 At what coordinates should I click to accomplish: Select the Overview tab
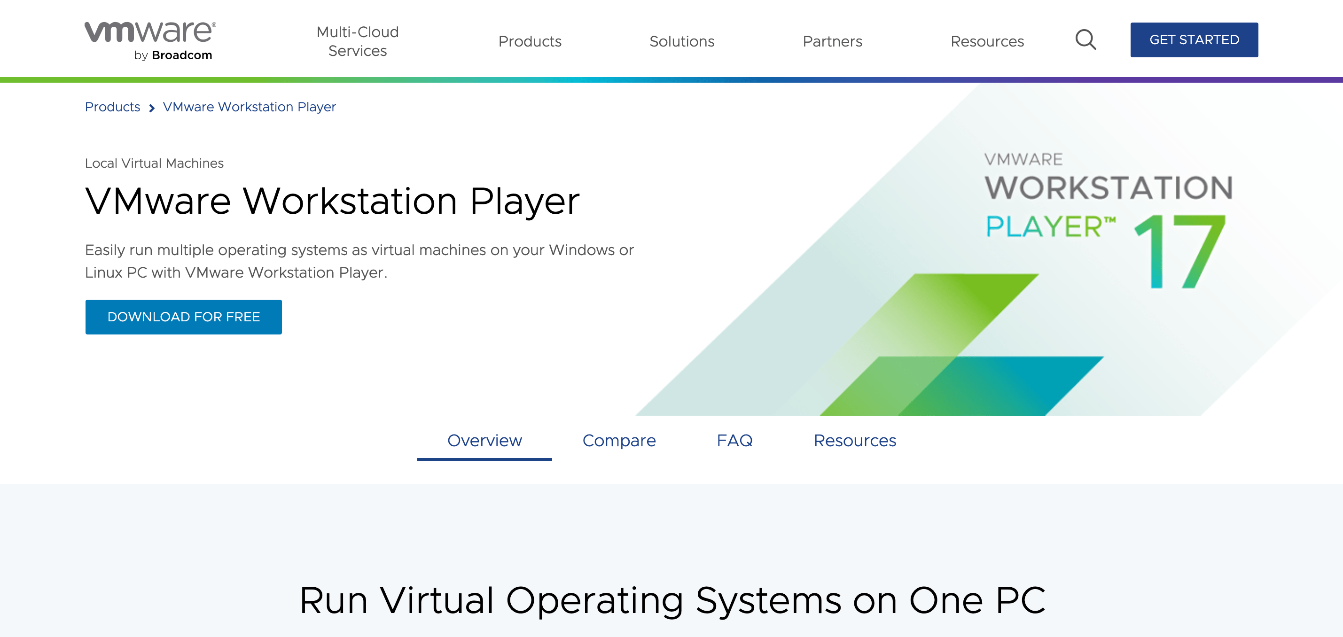[484, 441]
